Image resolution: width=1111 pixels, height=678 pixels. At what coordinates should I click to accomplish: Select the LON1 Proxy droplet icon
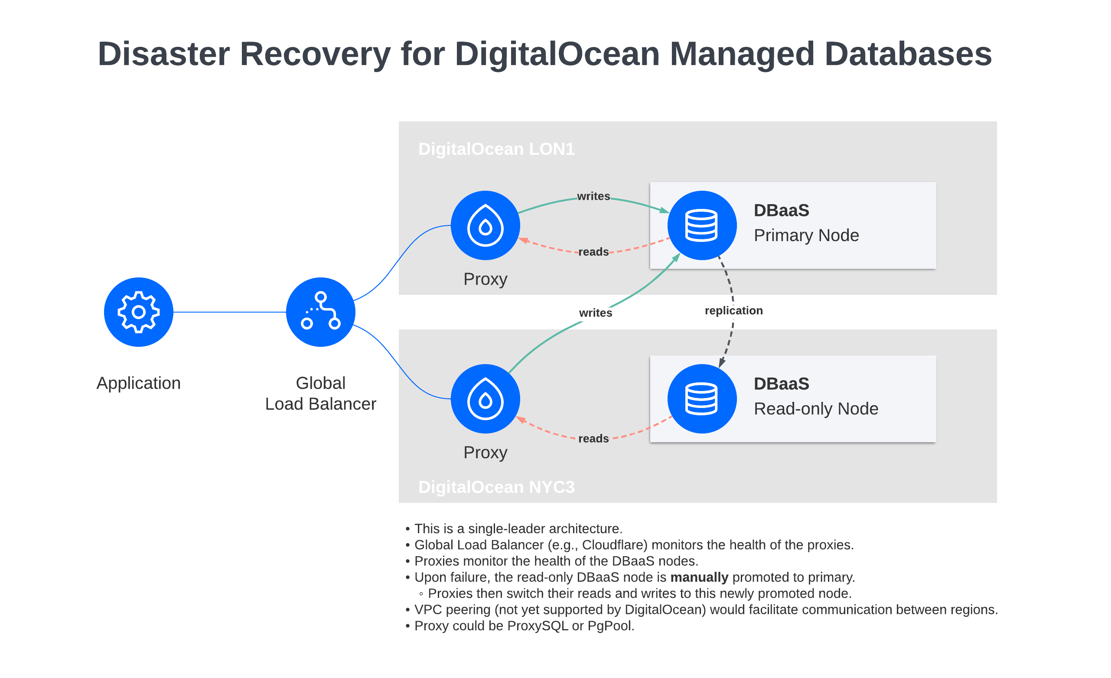point(485,225)
